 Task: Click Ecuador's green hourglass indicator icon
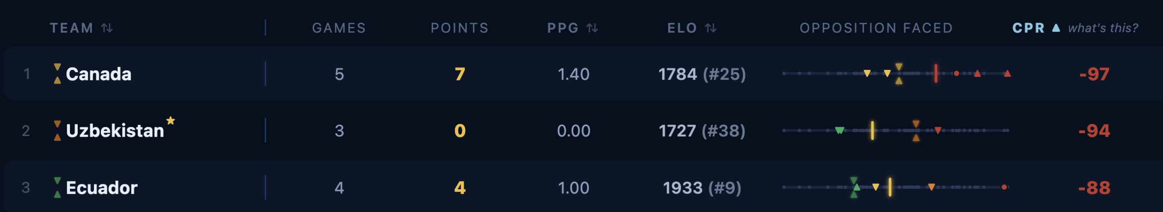tap(57, 187)
